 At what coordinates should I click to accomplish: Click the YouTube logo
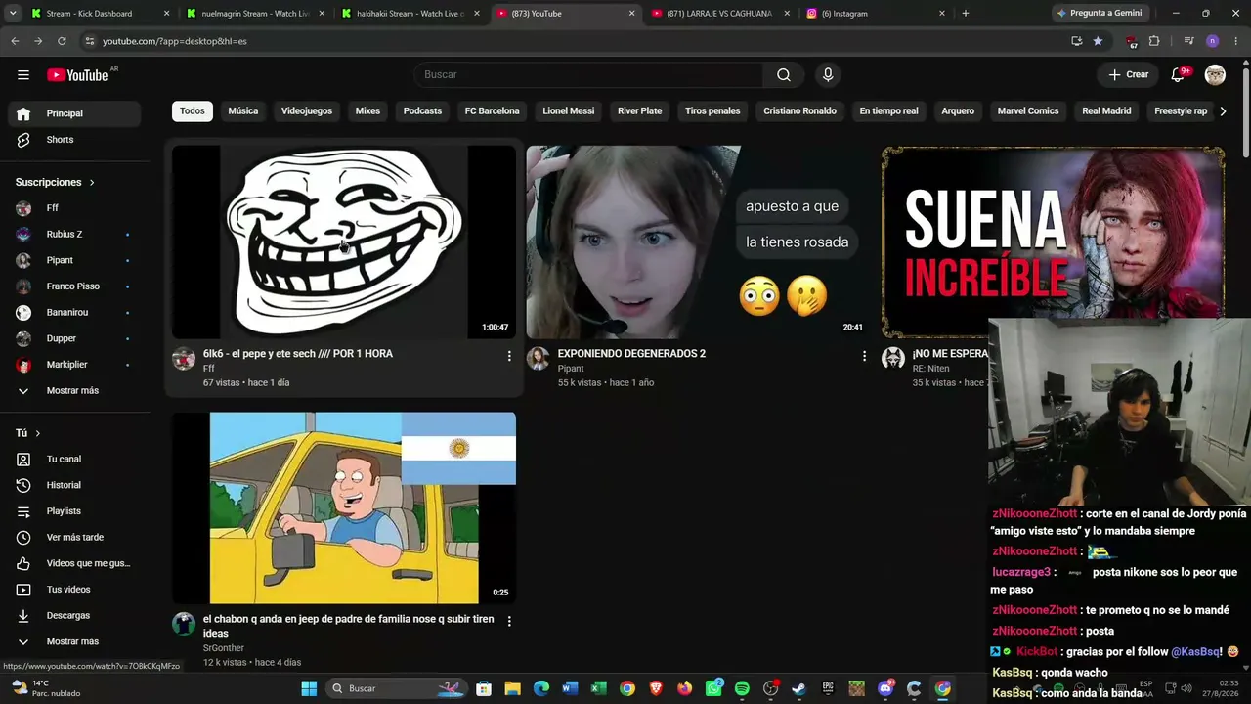(78, 75)
